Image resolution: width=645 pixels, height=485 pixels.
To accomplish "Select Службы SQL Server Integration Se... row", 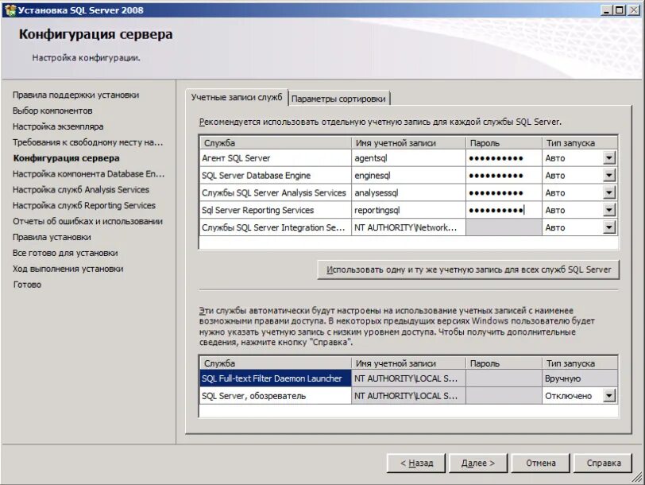I will point(275,227).
